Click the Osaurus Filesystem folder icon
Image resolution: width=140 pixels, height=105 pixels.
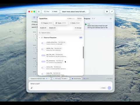point(42,38)
